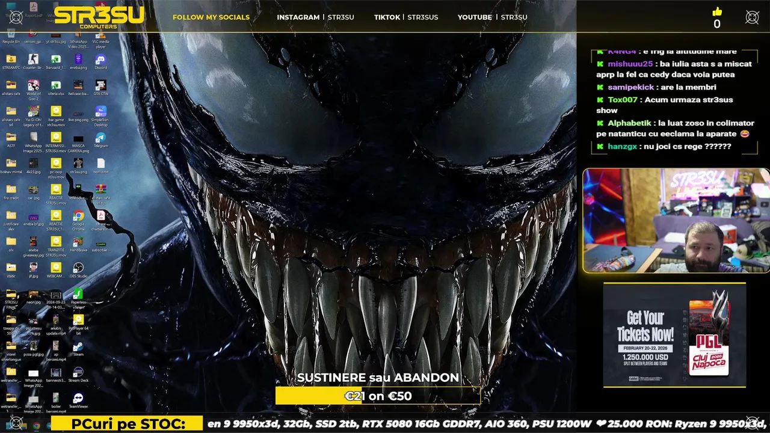Open the viorel silvertongue folder
Viewport: 770px width, 433px height.
pos(11,350)
